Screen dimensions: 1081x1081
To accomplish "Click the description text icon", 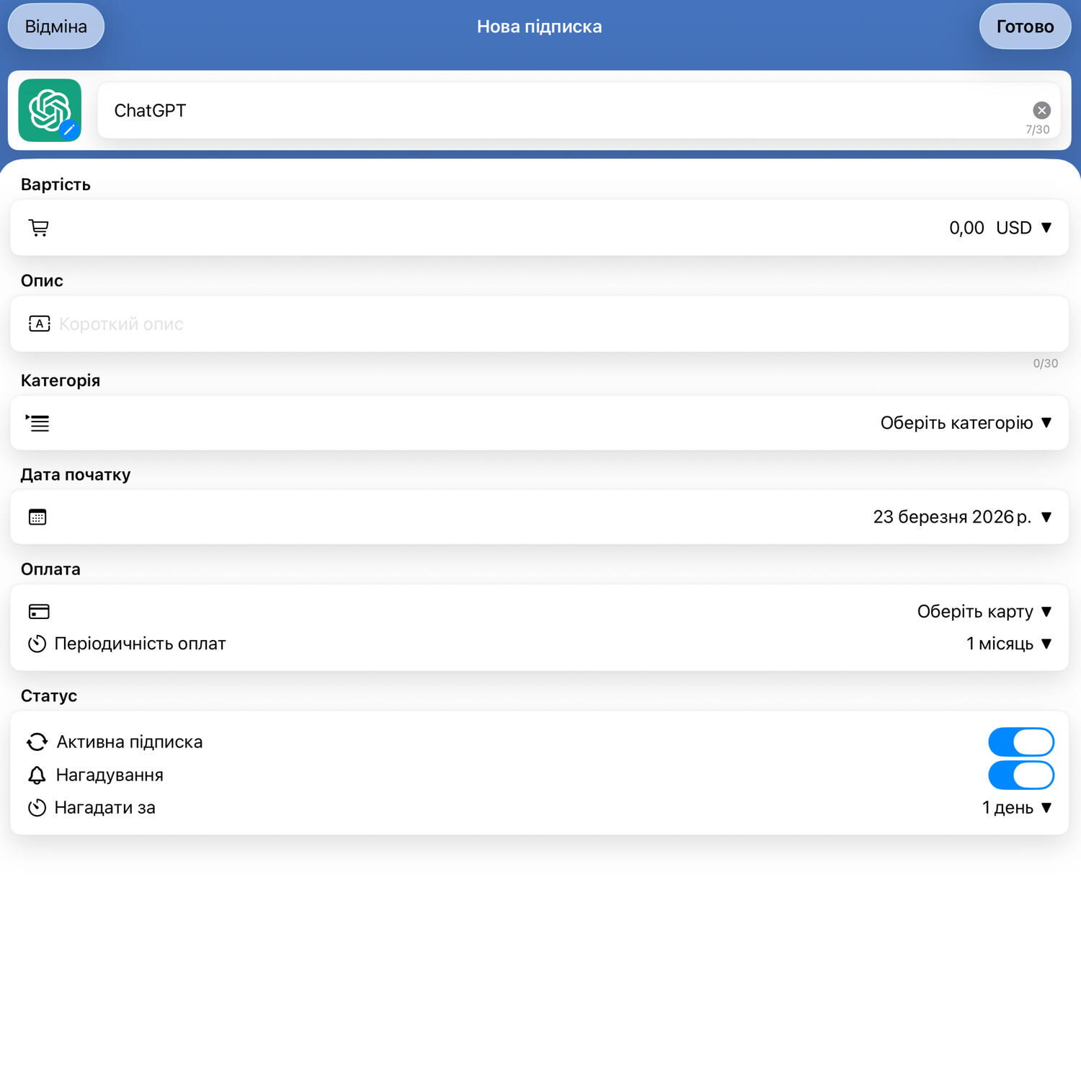I will coord(39,324).
